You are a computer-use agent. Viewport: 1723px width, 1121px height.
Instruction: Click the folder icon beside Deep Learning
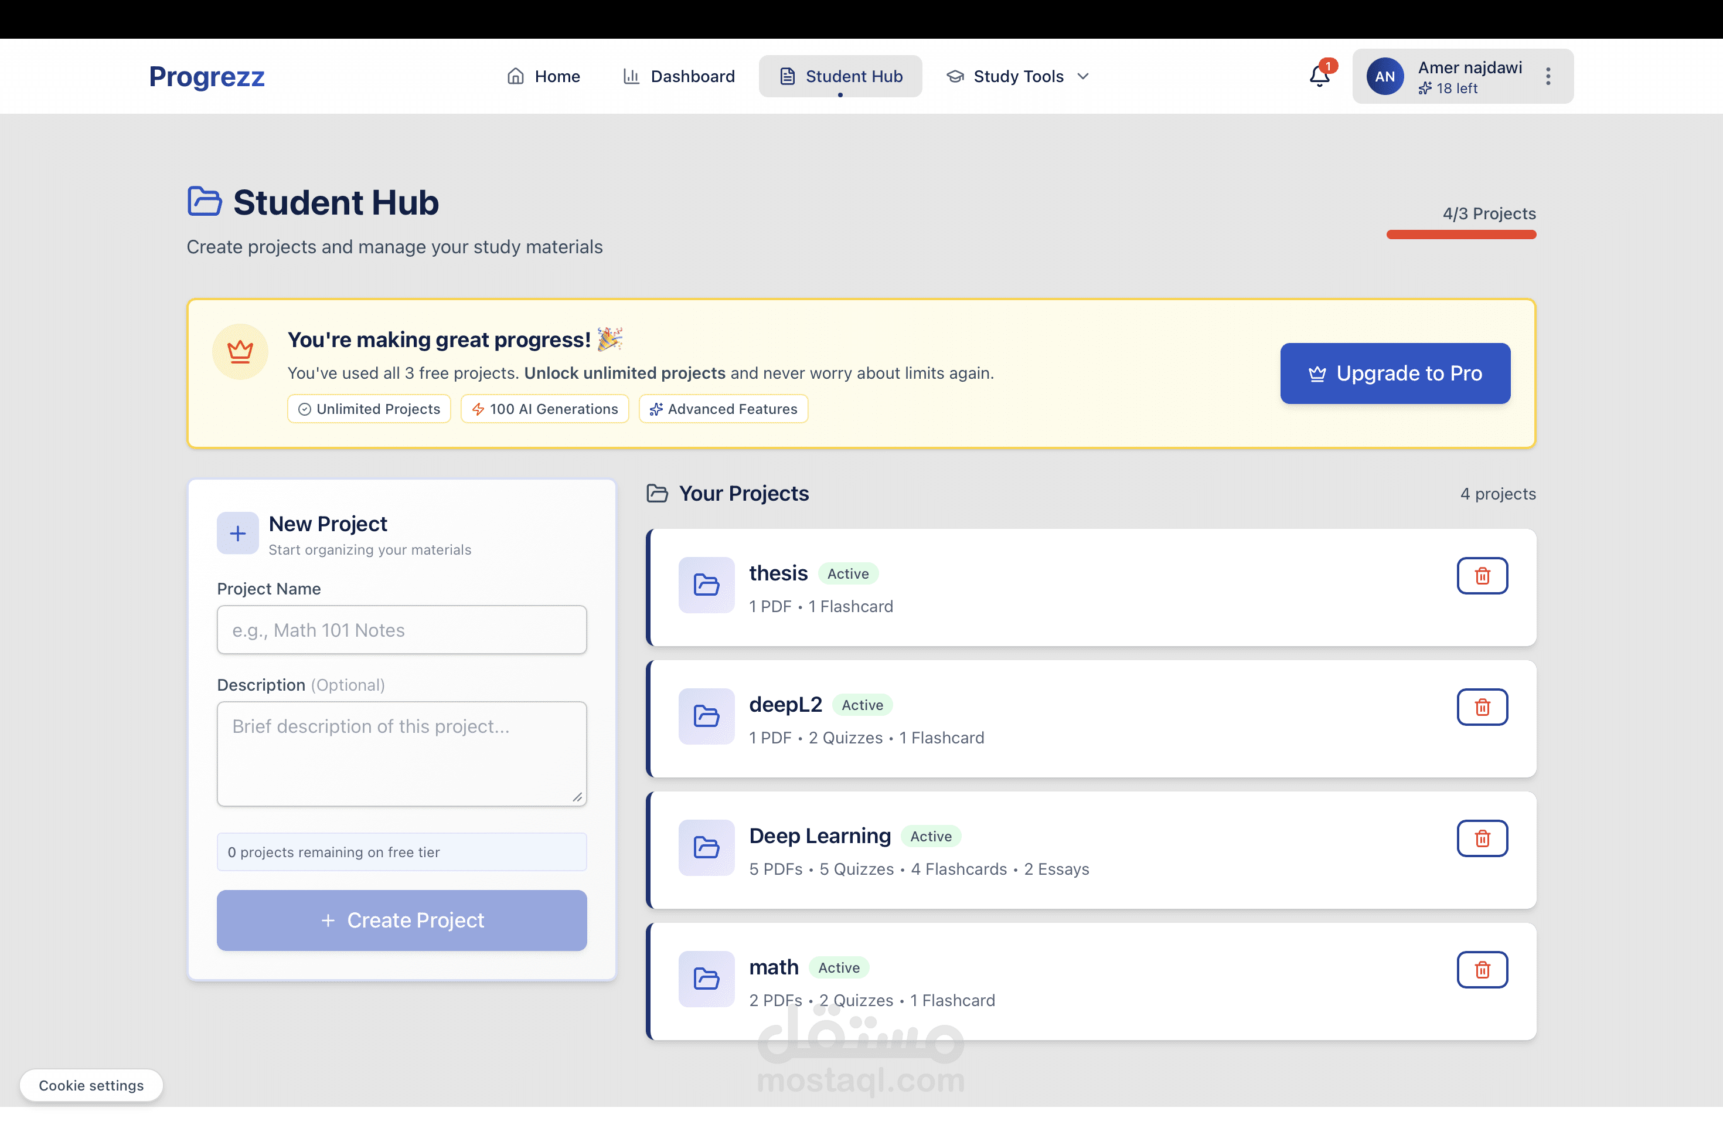point(706,848)
